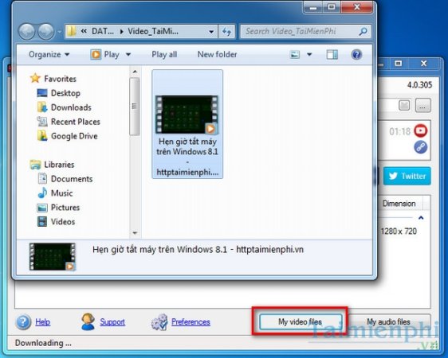The height and width of the screenshot is (358, 448).
Task: Open the view options dropdown arrow
Action: point(309,54)
